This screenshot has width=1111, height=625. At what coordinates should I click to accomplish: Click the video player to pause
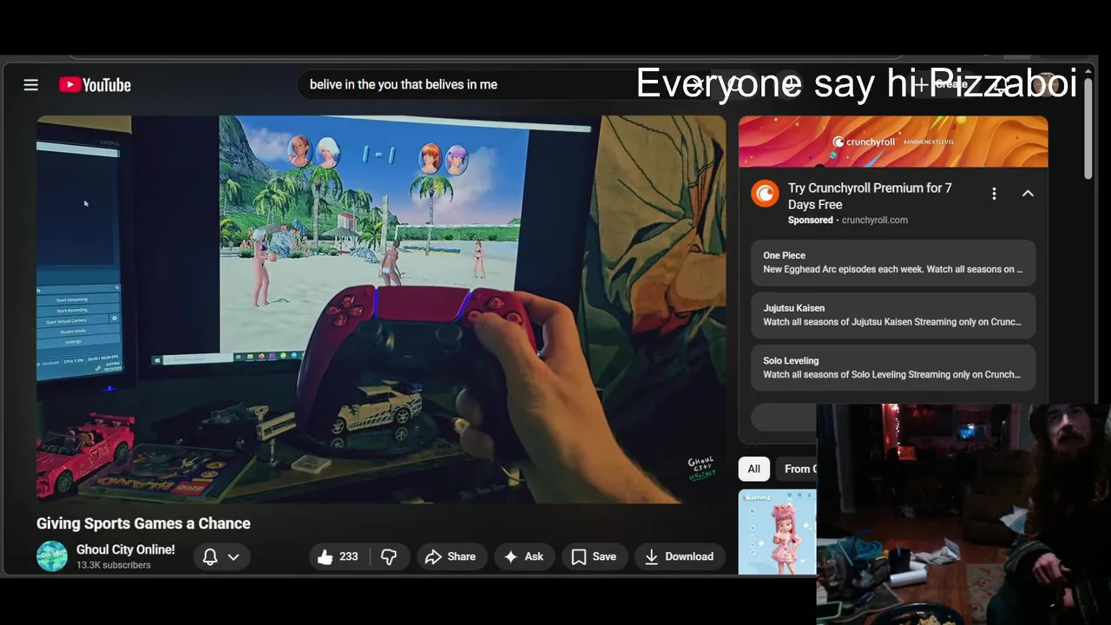[381, 309]
